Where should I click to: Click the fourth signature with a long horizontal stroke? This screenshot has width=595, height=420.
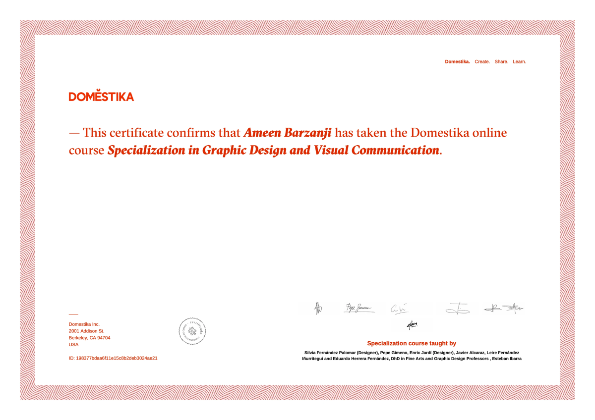click(x=457, y=308)
